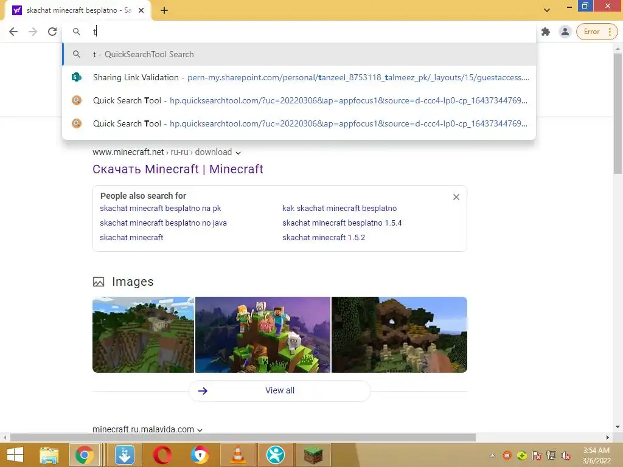Open File Explorer from the taskbar
Image resolution: width=623 pixels, height=467 pixels.
tap(49, 455)
